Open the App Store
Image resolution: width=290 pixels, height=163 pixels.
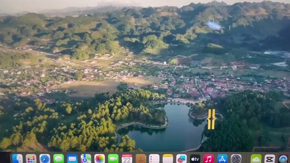point(222,159)
